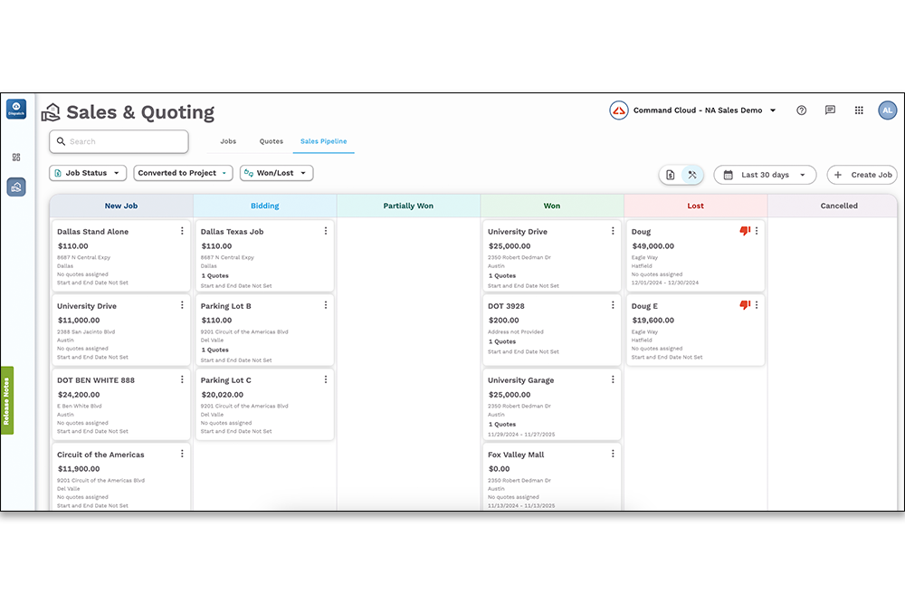Click the Dispatch logo in sidebar
Viewport: 905px width, 604px height.
click(x=16, y=110)
